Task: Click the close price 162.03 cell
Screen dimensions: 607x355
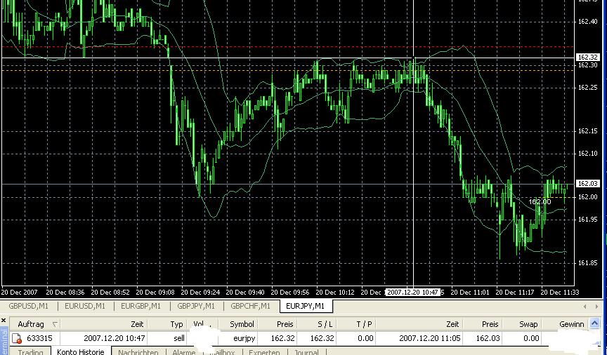Action: pos(488,338)
